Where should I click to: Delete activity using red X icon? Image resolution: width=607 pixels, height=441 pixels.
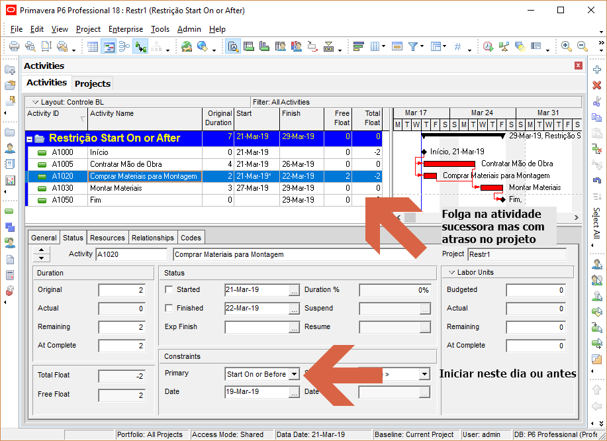click(x=597, y=85)
